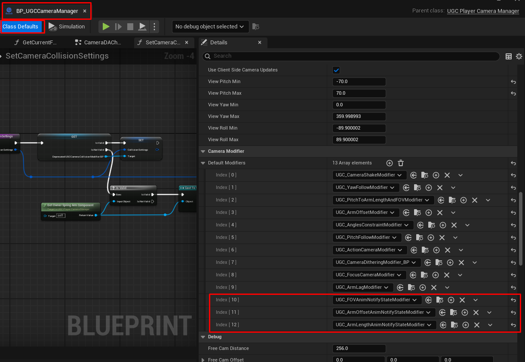Click the View Roll Min value field
Image resolution: width=525 pixels, height=362 pixels.
tap(359, 128)
